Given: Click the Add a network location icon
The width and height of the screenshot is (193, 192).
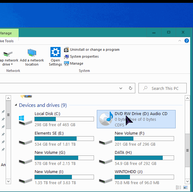Looking at the screenshot, I should pos(32,53).
